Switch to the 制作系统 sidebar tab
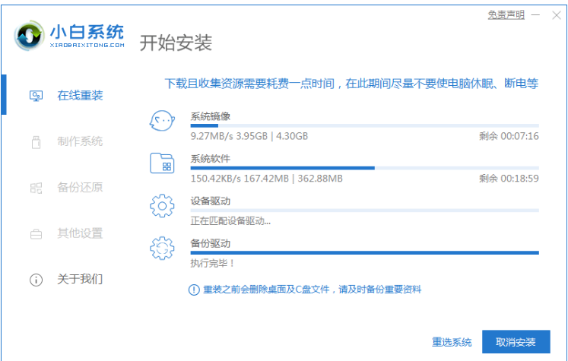Image resolution: width=568 pixels, height=361 pixels. tap(80, 142)
